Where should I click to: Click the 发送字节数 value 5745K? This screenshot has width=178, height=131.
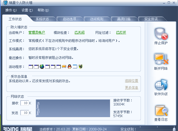(118, 116)
